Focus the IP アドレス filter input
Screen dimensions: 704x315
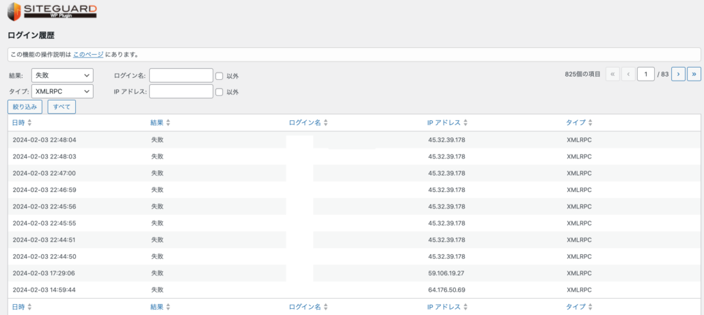[181, 91]
